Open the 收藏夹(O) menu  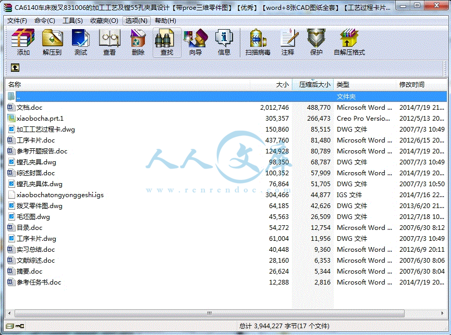pyautogui.click(x=104, y=21)
